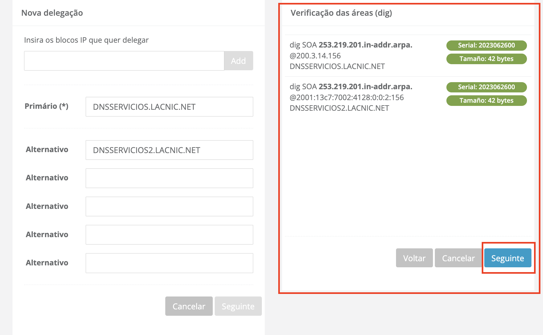The width and height of the screenshot is (543, 335).
Task: Click Cancelar in the Nova delegação form
Action: 189,306
